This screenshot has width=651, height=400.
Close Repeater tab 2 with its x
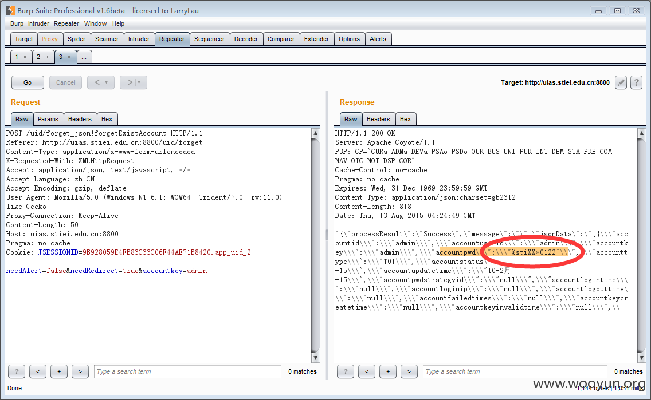click(46, 57)
